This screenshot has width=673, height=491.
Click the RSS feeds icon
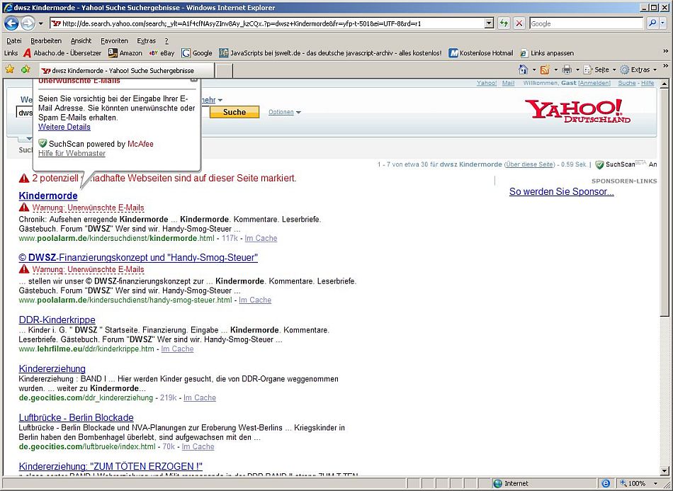545,69
